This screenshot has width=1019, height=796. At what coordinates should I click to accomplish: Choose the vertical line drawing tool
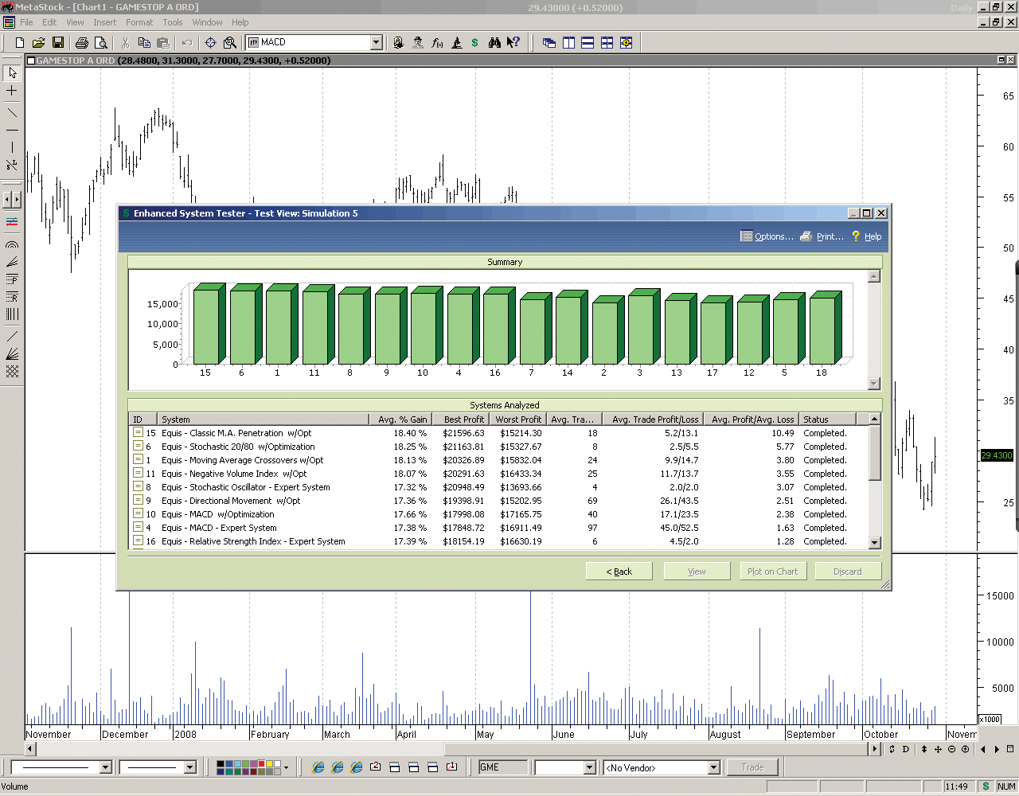tap(12, 147)
